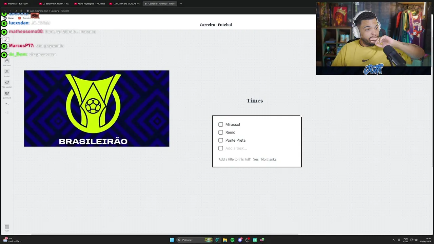Click the horizontal scrollbar at bottom
Image resolution: width=434 pixels, height=244 pixels.
point(164,234)
